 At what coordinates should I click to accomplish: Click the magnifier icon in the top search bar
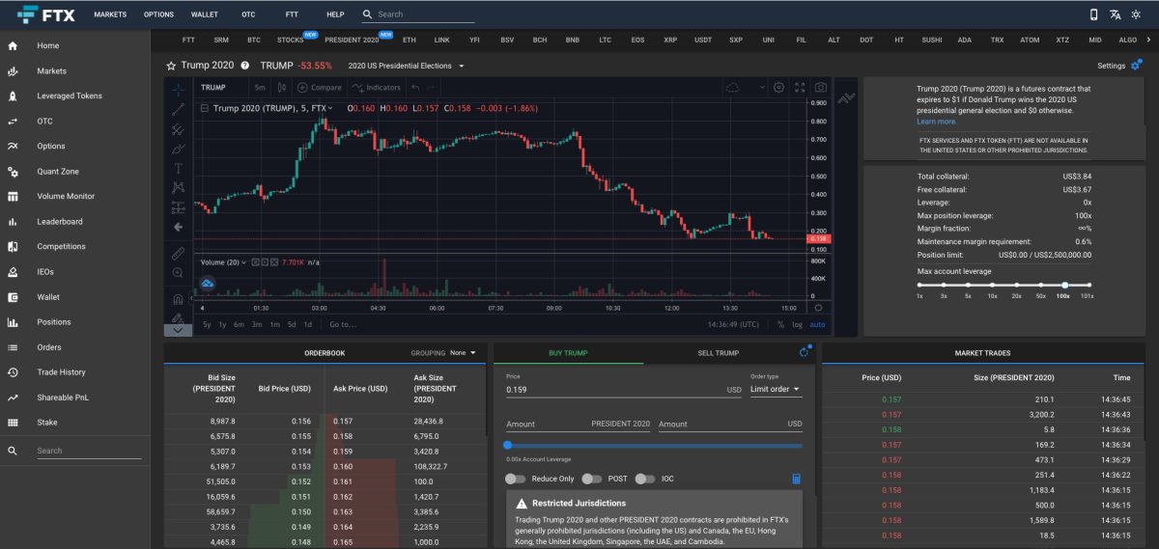tap(367, 14)
